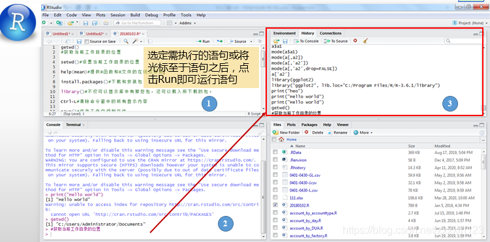
Task: Click the New Folder button
Action: point(286,132)
